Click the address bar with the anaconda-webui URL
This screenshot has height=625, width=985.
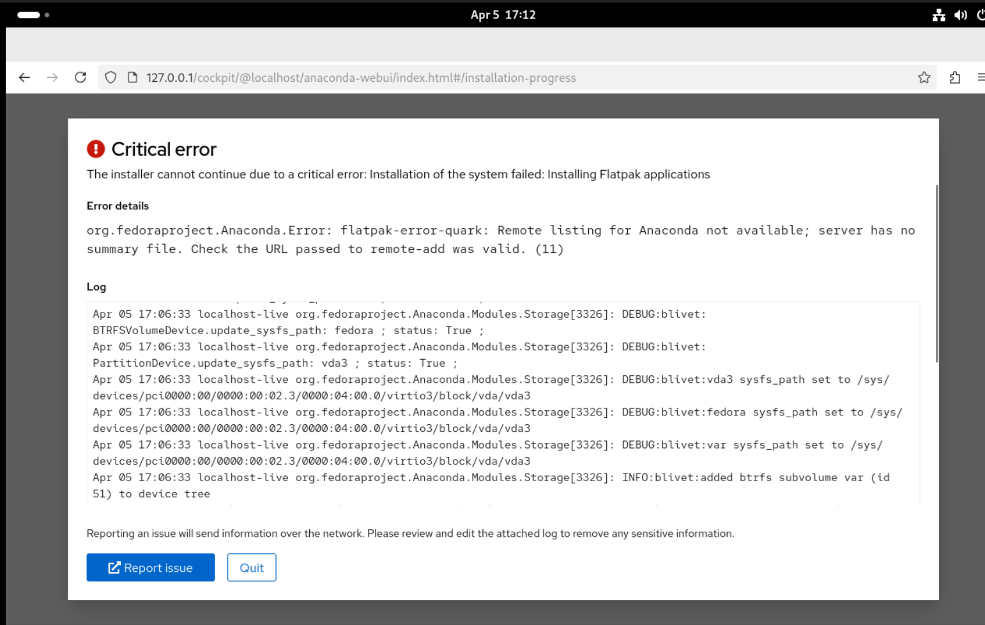tap(517, 77)
